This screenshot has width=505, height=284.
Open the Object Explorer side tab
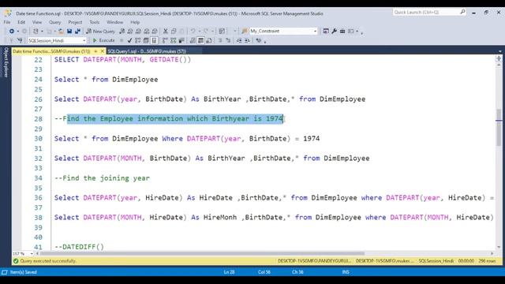pos(6,62)
